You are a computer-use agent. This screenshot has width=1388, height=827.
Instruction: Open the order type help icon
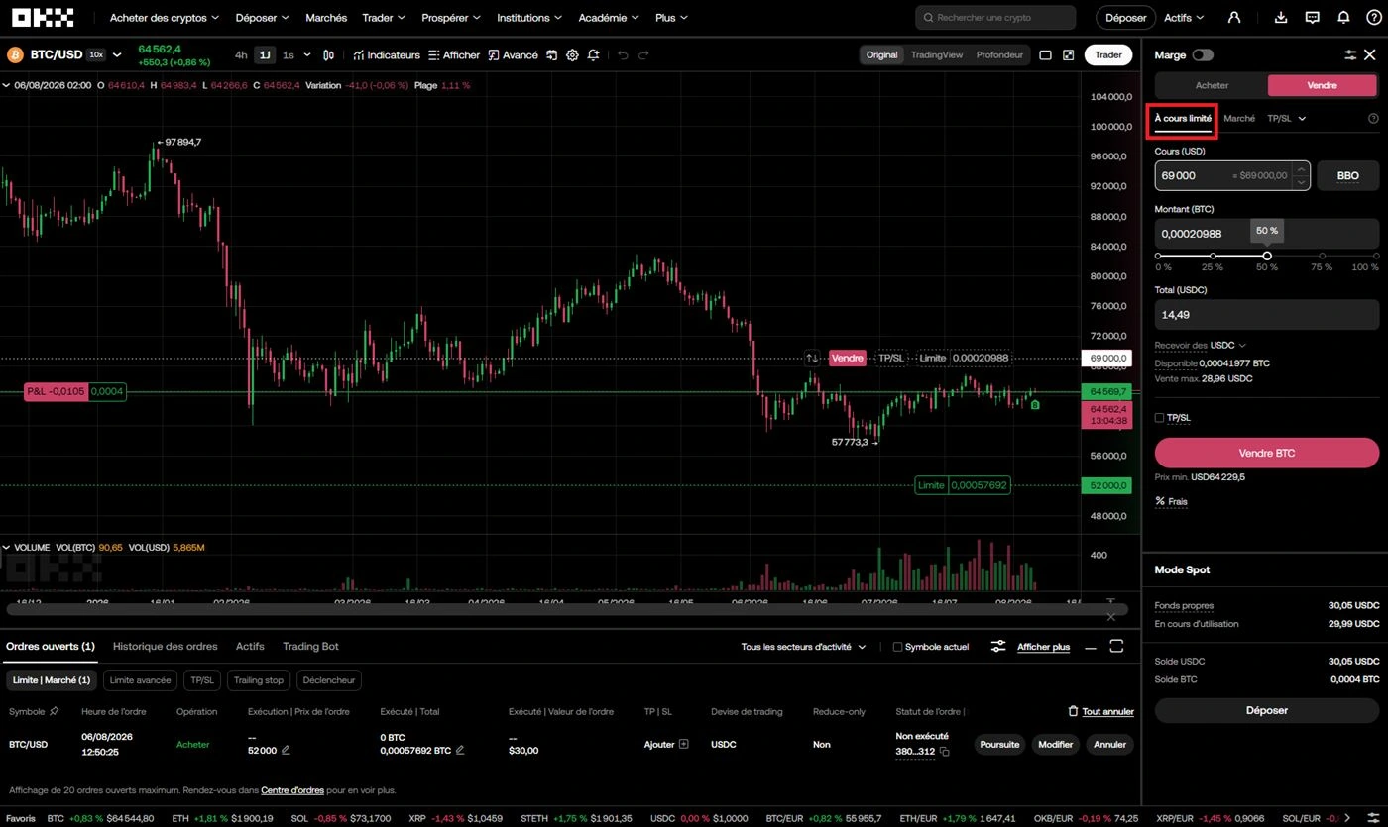1373,119
